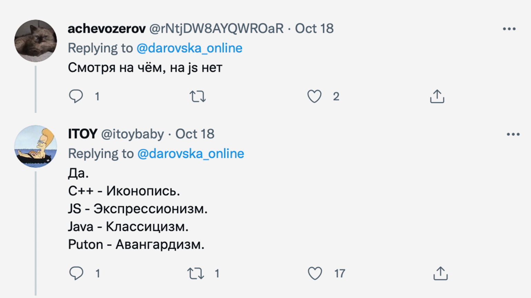Visit ITOY's profile via display name
Viewport: 531px width, 298px height.
[82, 134]
